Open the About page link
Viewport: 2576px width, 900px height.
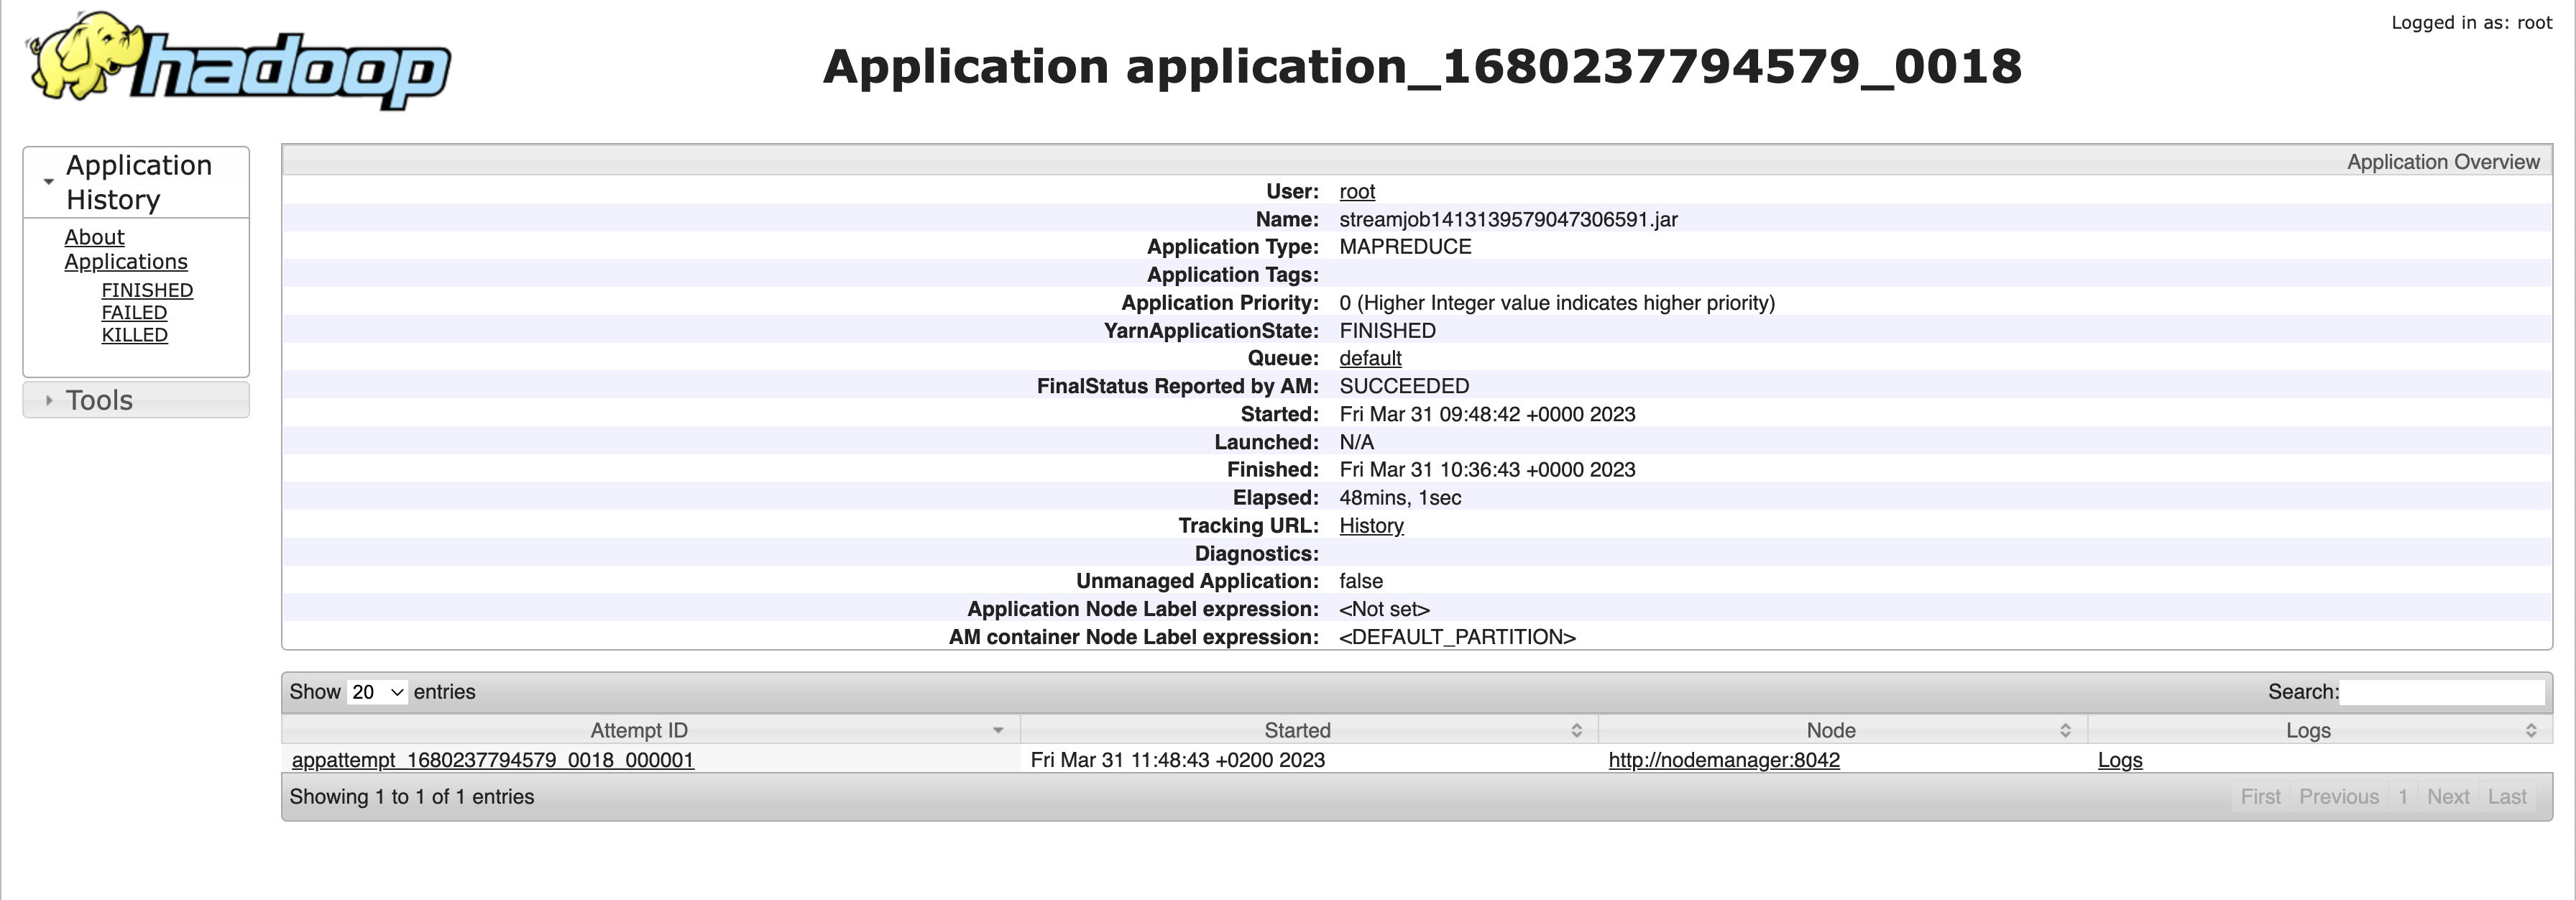coord(94,237)
